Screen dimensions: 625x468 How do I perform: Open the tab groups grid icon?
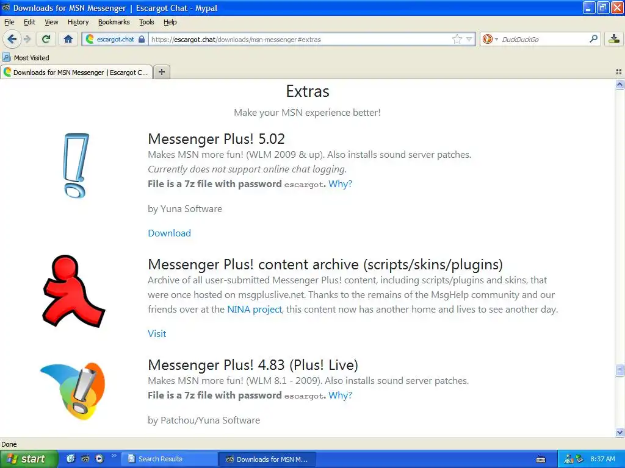click(x=619, y=72)
